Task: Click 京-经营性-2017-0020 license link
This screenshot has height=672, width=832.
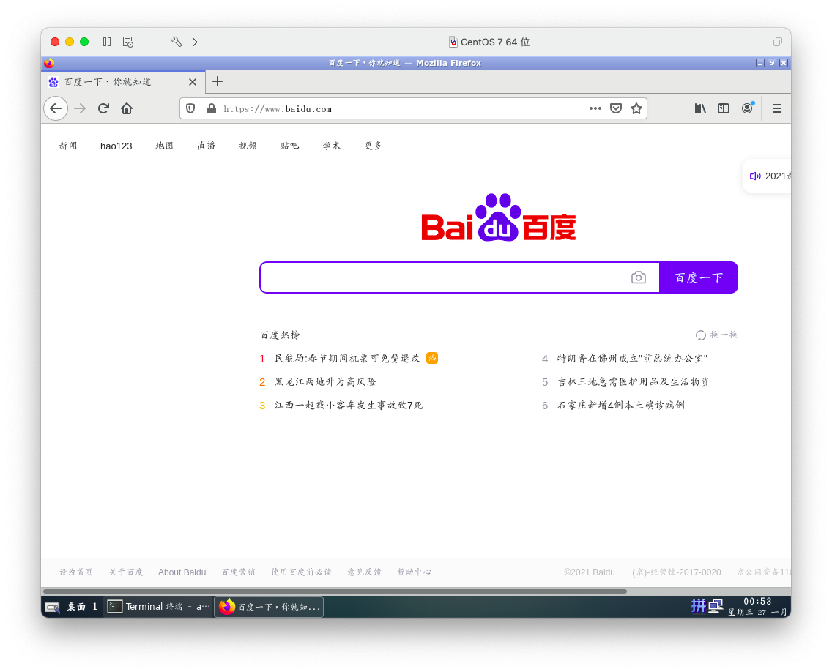Action: [x=677, y=572]
